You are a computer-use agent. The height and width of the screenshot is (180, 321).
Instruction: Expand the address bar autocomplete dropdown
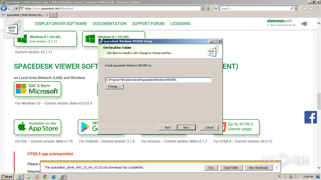(x=202, y=8)
